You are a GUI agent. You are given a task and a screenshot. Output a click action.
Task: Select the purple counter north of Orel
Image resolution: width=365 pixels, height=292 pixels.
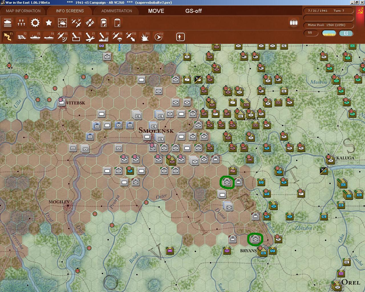pos(341,273)
